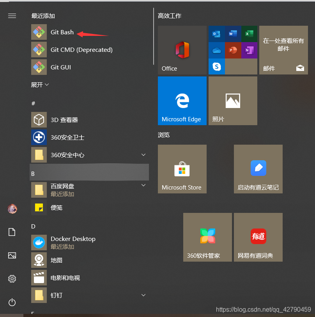Click the Office tile

tap(182, 50)
